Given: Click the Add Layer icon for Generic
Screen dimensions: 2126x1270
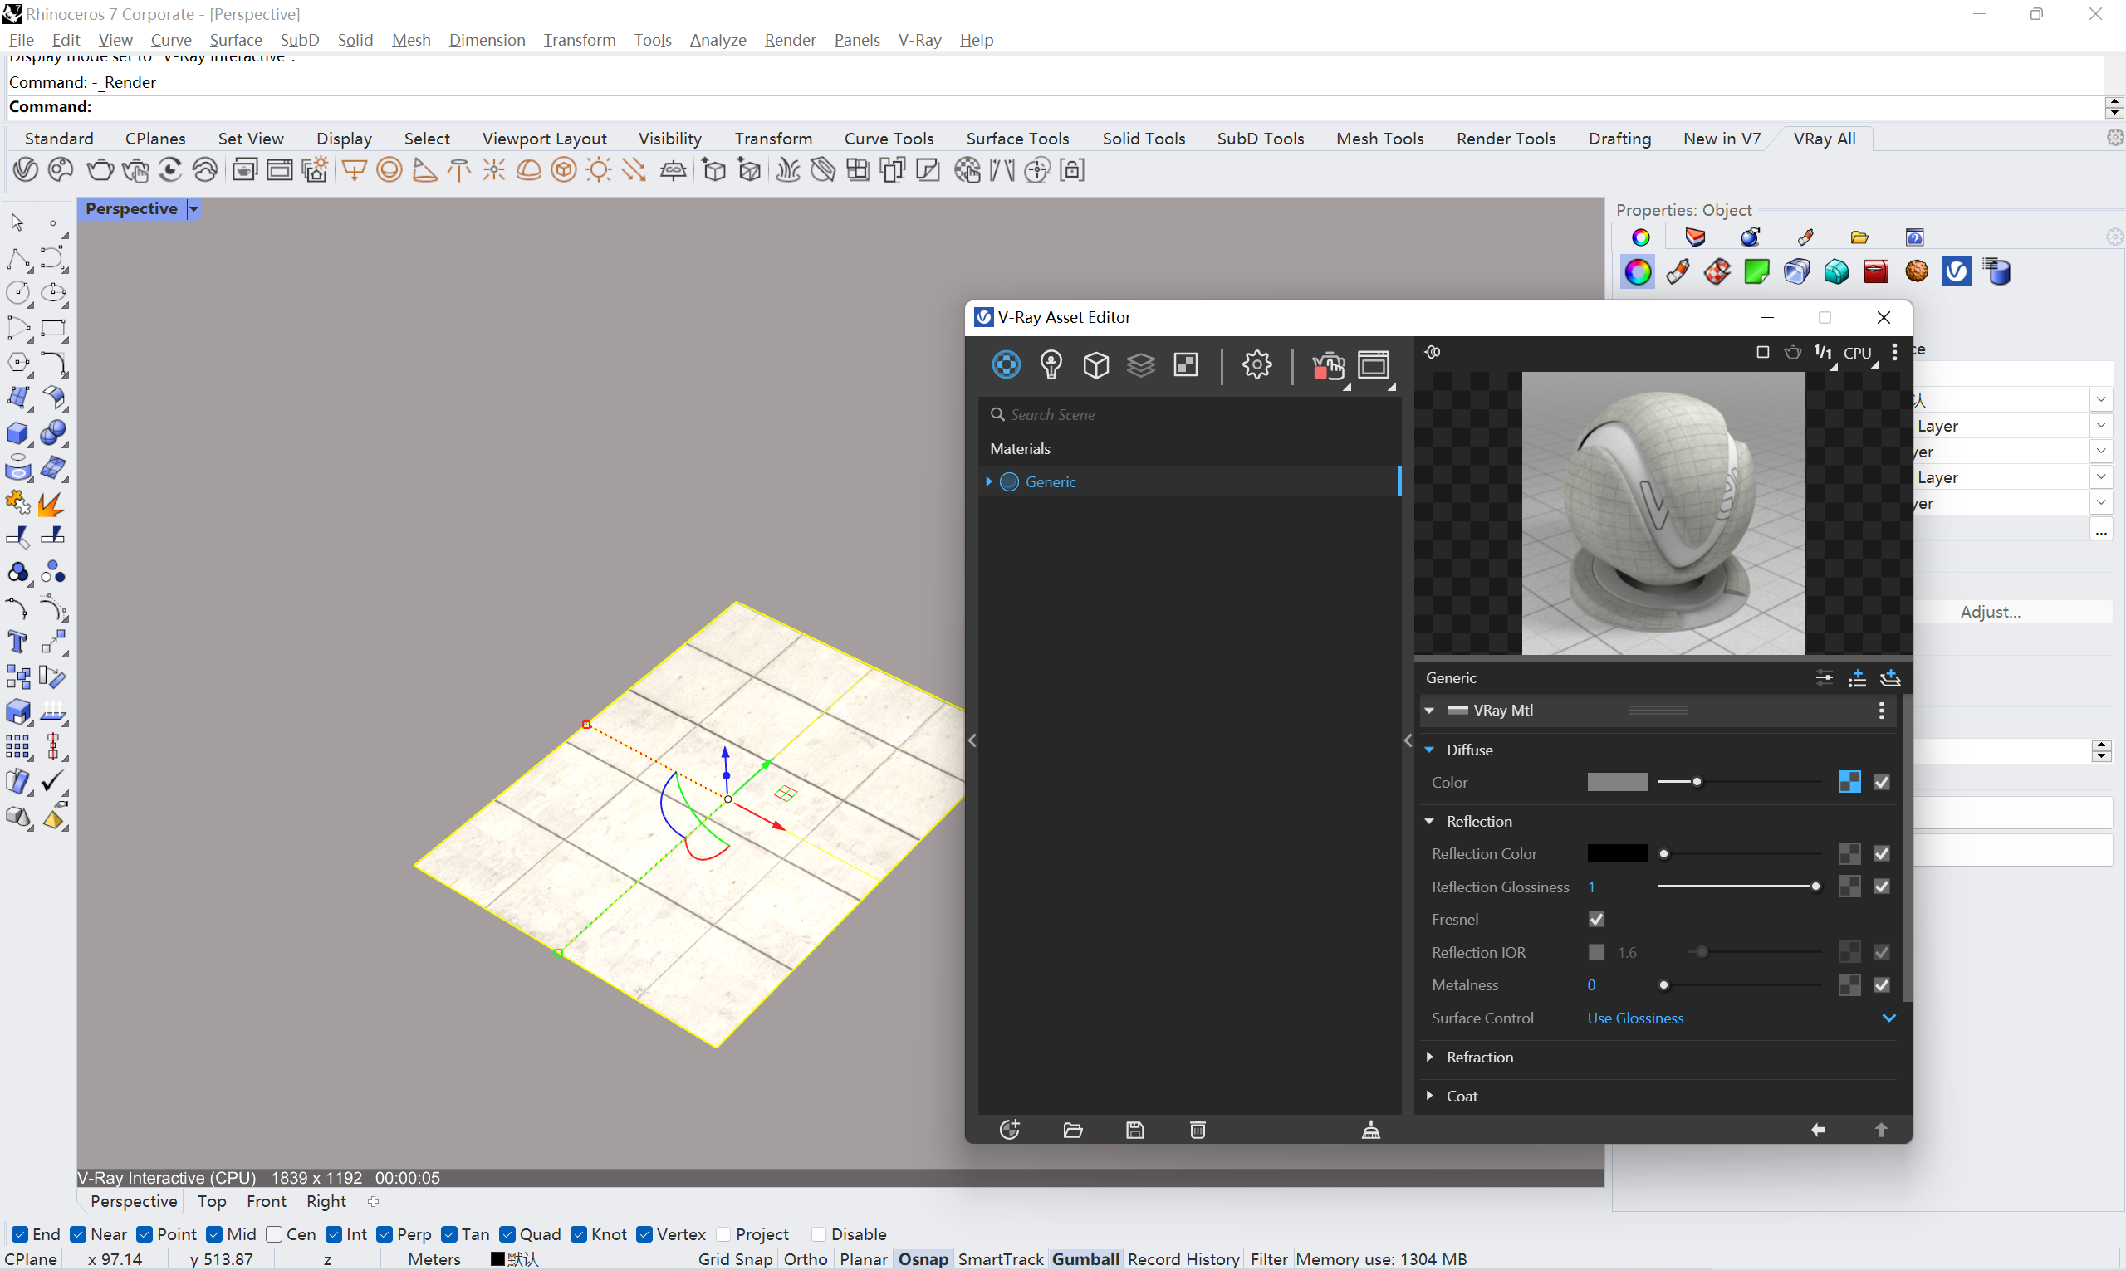Looking at the screenshot, I should coord(1889,678).
